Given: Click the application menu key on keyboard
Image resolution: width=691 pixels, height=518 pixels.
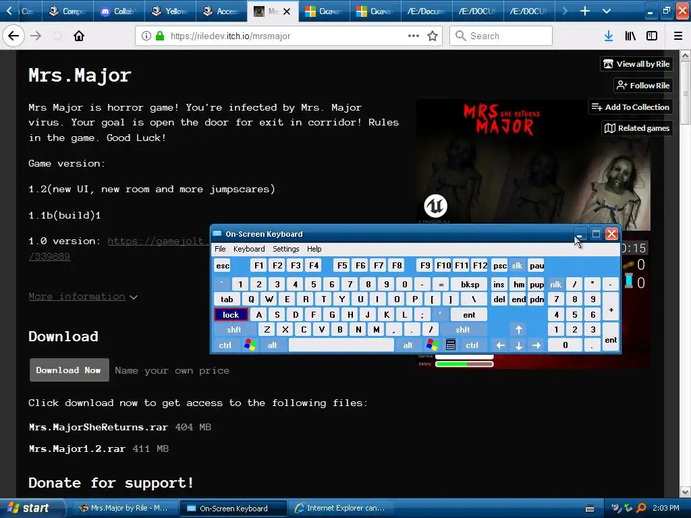Looking at the screenshot, I should pos(450,345).
